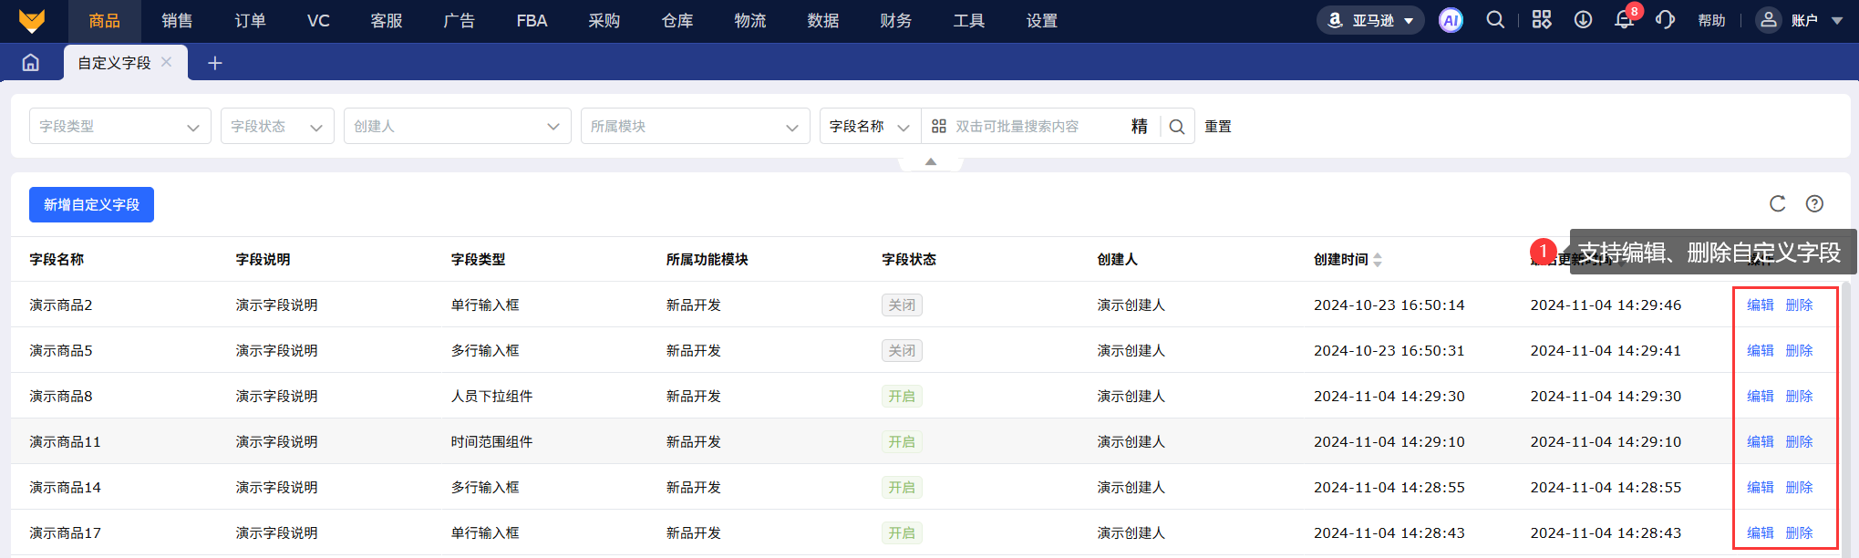Click the help question mark icon

pyautogui.click(x=1815, y=204)
